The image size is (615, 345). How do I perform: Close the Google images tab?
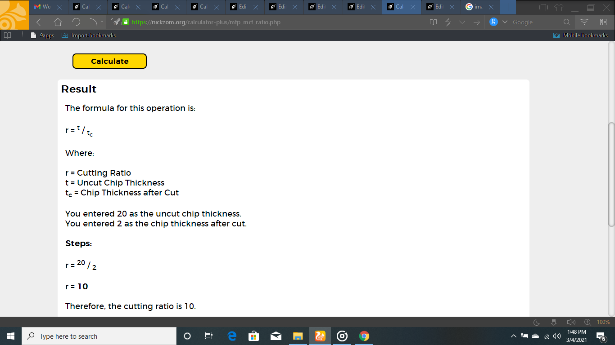(x=491, y=7)
